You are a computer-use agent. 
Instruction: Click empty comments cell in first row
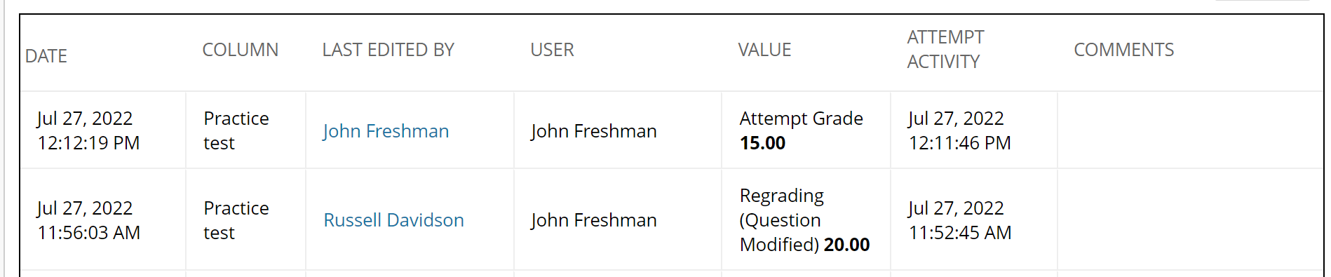pos(1190,130)
